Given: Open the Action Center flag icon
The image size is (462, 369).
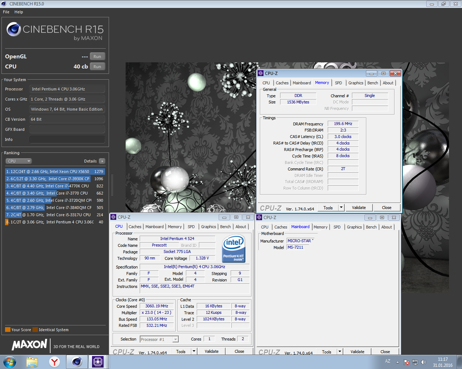Looking at the screenshot, I should (x=406, y=362).
